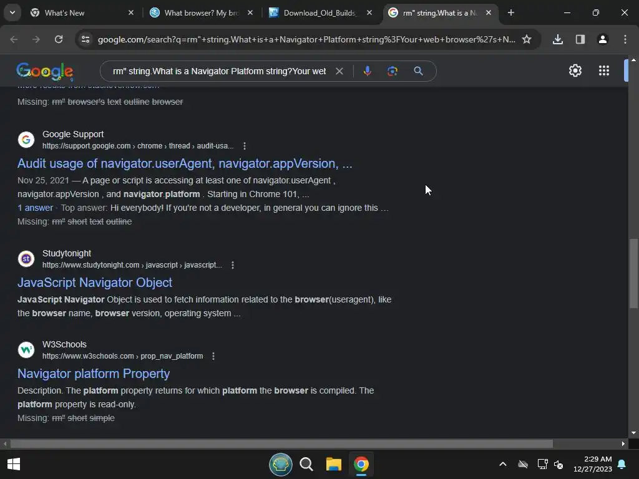The width and height of the screenshot is (639, 479).
Task: Open JavaScript Navigator Object result
Action: pos(95,283)
